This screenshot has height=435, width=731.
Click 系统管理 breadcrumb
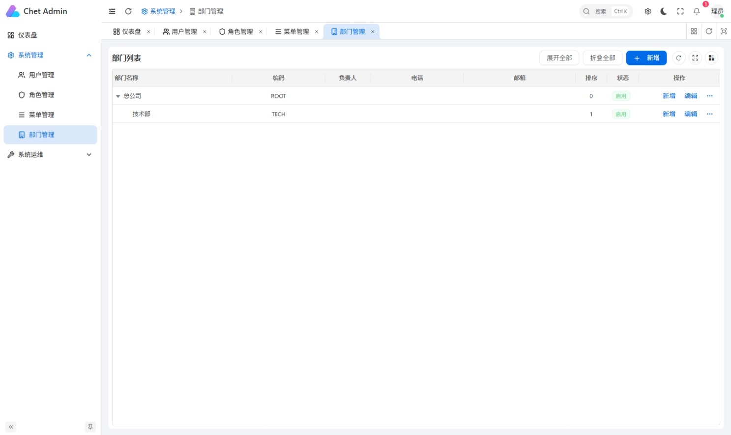coord(158,11)
